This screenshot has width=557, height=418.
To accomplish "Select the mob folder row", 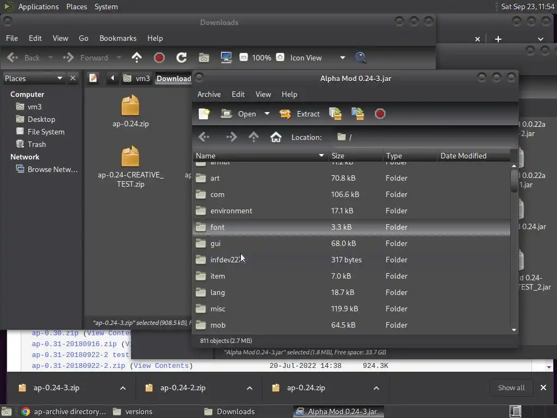I will [351, 325].
